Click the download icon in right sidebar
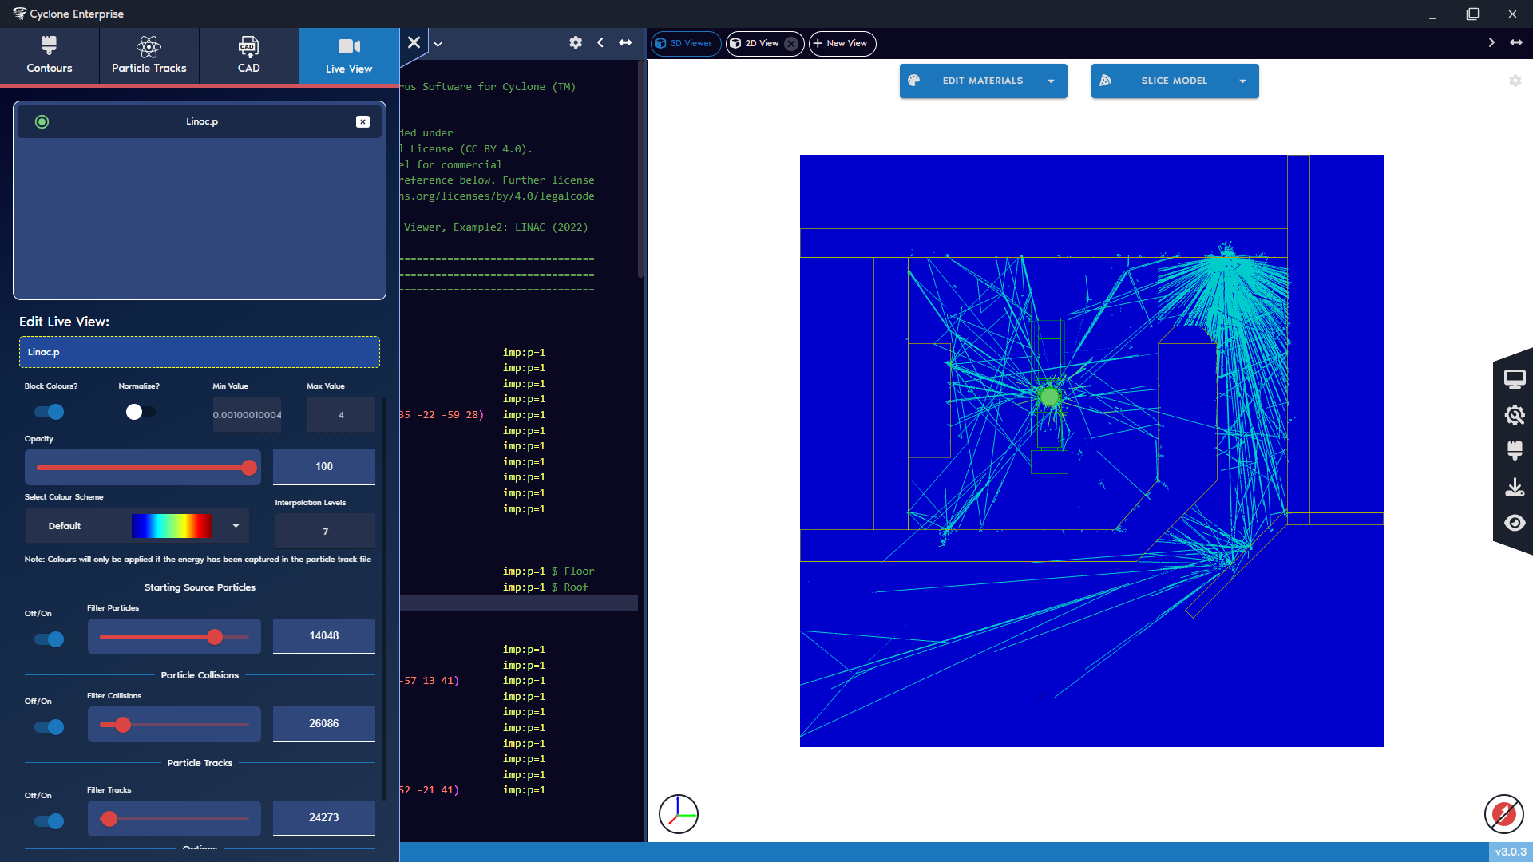Image resolution: width=1533 pixels, height=862 pixels. 1514,487
